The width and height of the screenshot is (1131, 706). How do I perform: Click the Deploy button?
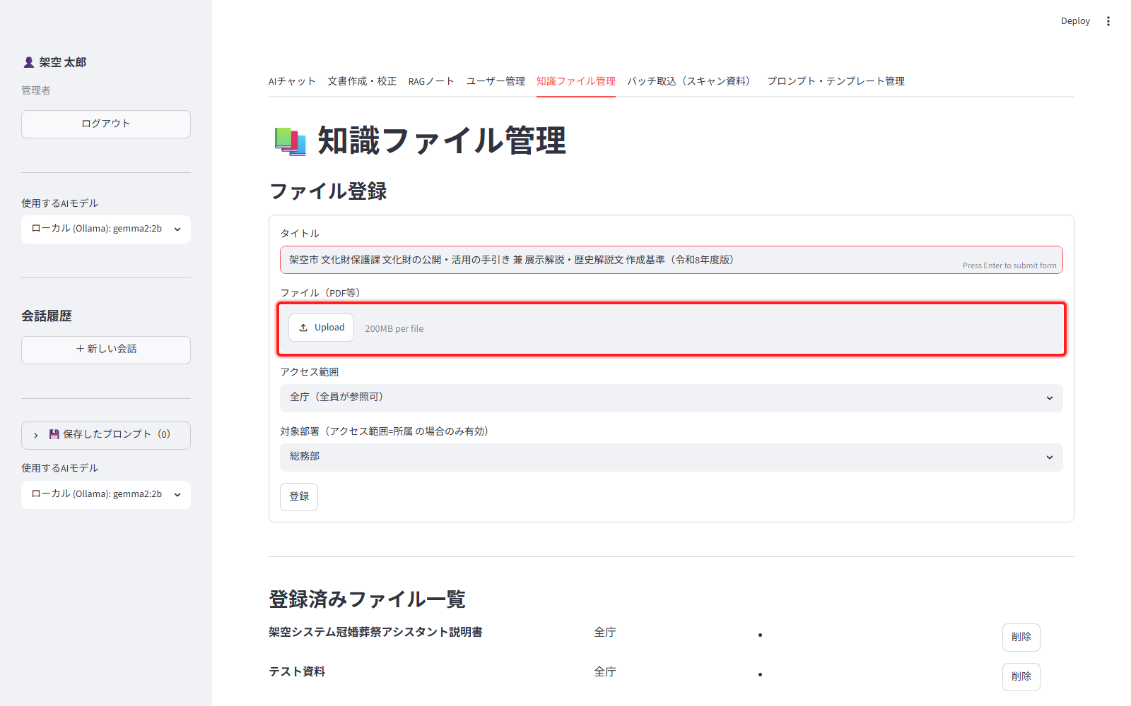pos(1075,21)
